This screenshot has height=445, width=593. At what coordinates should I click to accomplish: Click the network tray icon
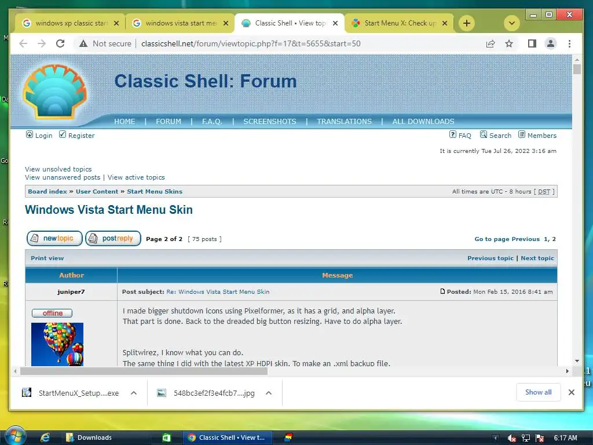pos(526,438)
